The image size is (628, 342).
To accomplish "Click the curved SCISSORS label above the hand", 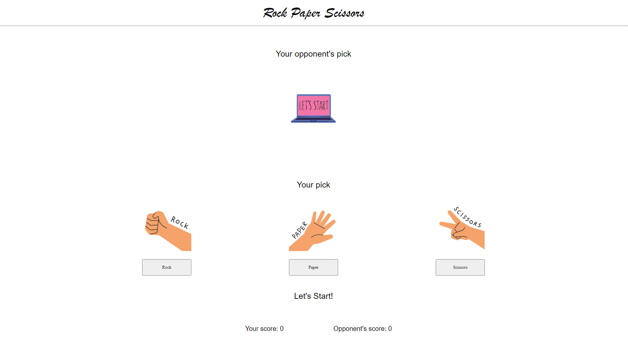I will point(467,217).
